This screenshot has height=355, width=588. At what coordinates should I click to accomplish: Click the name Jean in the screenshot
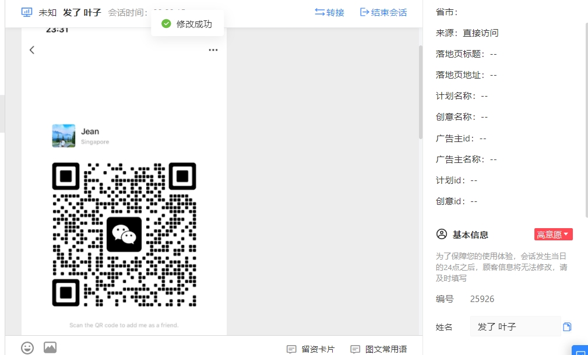(x=90, y=132)
